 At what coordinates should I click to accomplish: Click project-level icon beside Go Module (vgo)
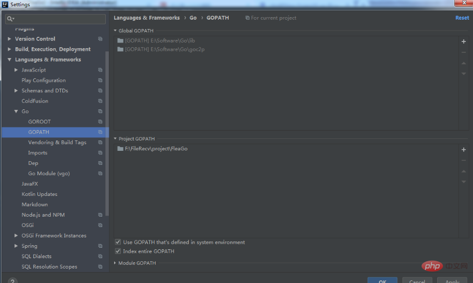point(100,173)
